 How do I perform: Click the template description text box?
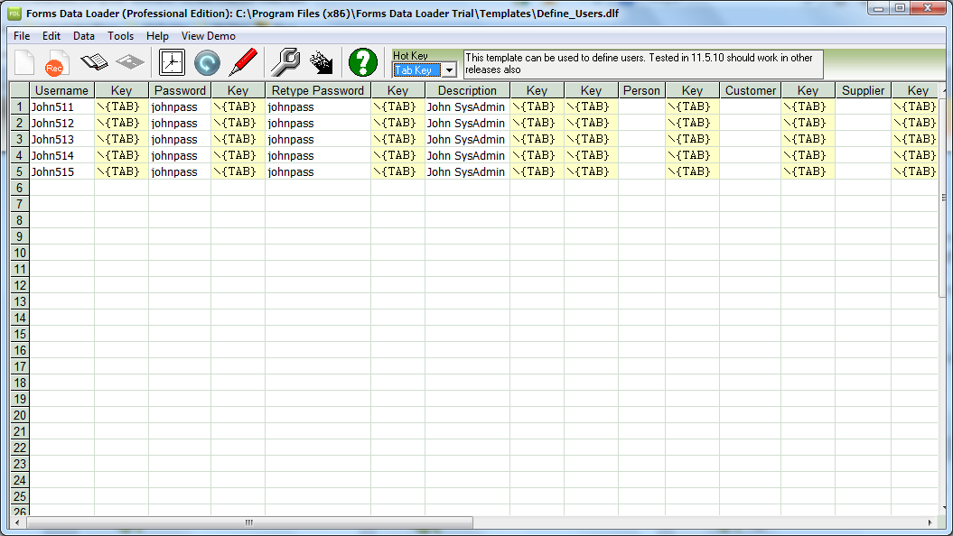pos(643,64)
